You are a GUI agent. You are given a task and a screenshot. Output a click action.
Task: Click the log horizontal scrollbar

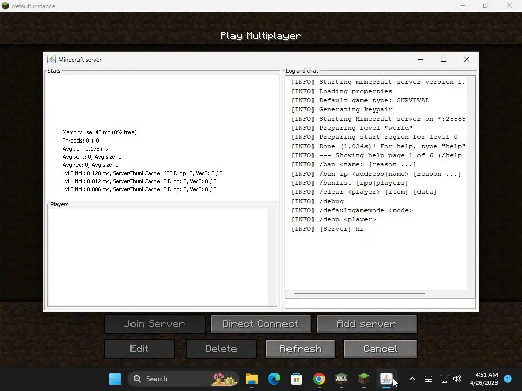tap(359, 294)
